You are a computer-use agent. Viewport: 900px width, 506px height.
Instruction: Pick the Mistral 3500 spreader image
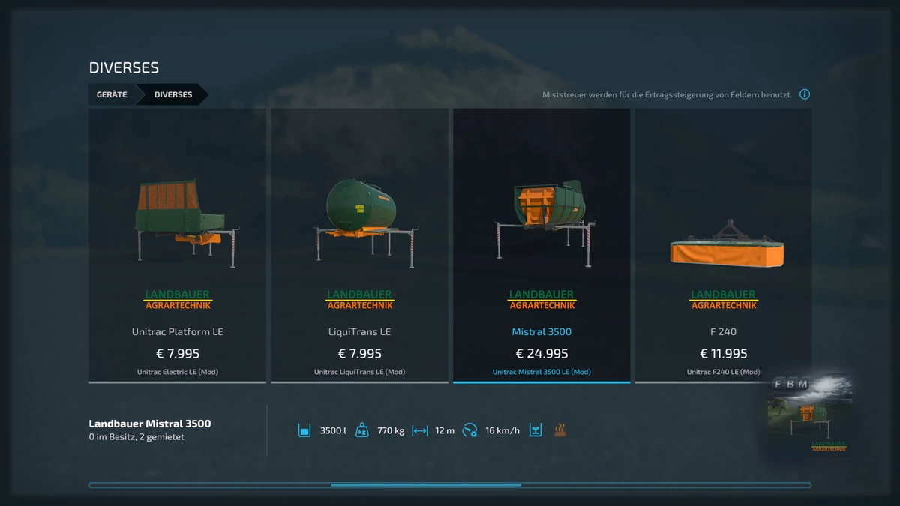pos(541,217)
